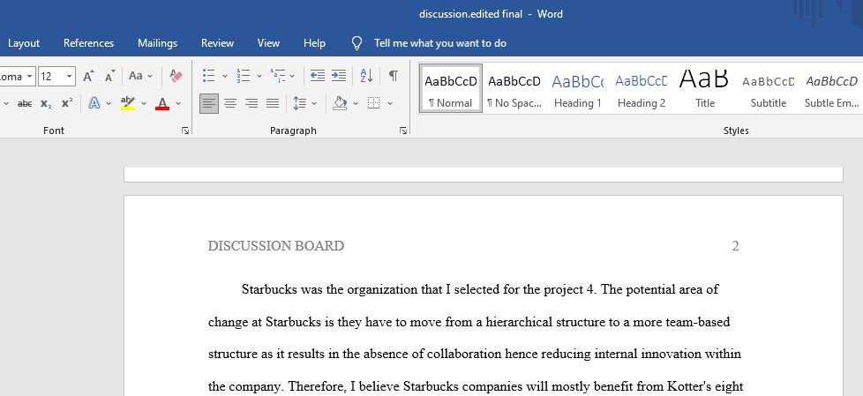Expand font color dropdown arrow
The height and width of the screenshot is (396, 863).
[177, 103]
